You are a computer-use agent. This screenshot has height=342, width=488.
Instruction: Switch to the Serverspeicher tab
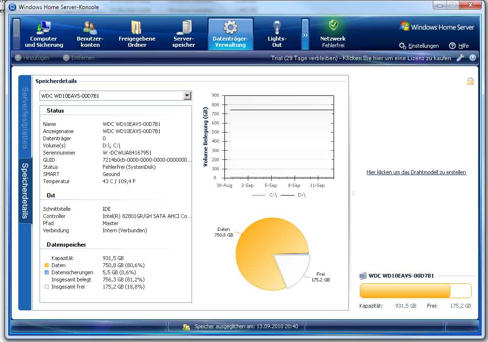[183, 34]
